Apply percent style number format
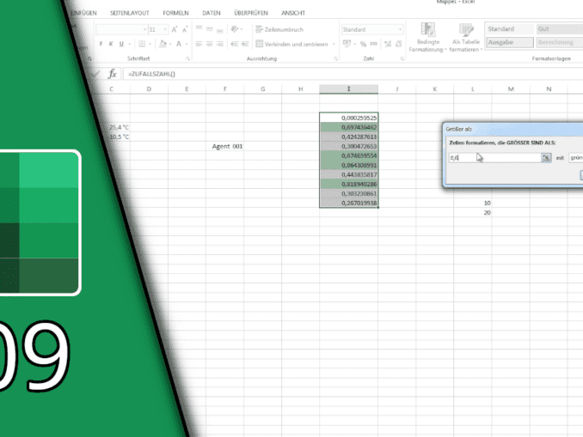Image resolution: width=583 pixels, height=437 pixels. tap(363, 43)
